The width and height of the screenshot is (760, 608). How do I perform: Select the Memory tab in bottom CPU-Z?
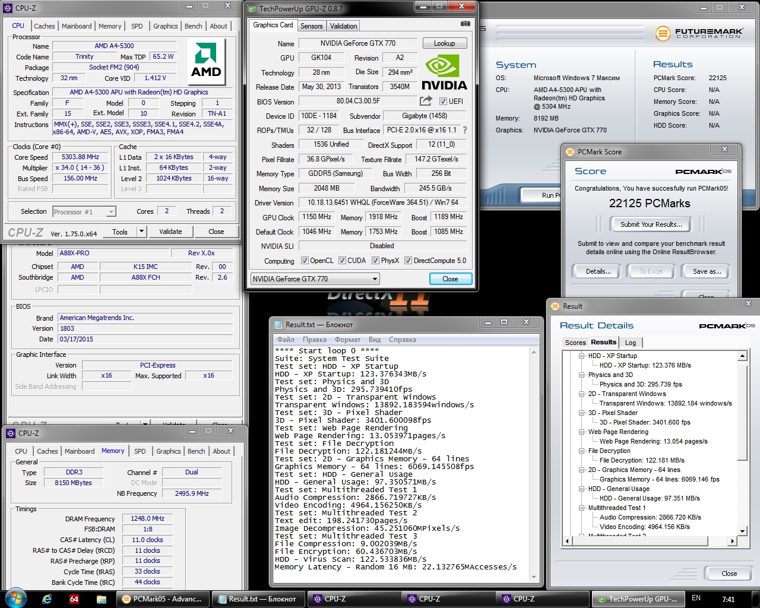tap(113, 451)
